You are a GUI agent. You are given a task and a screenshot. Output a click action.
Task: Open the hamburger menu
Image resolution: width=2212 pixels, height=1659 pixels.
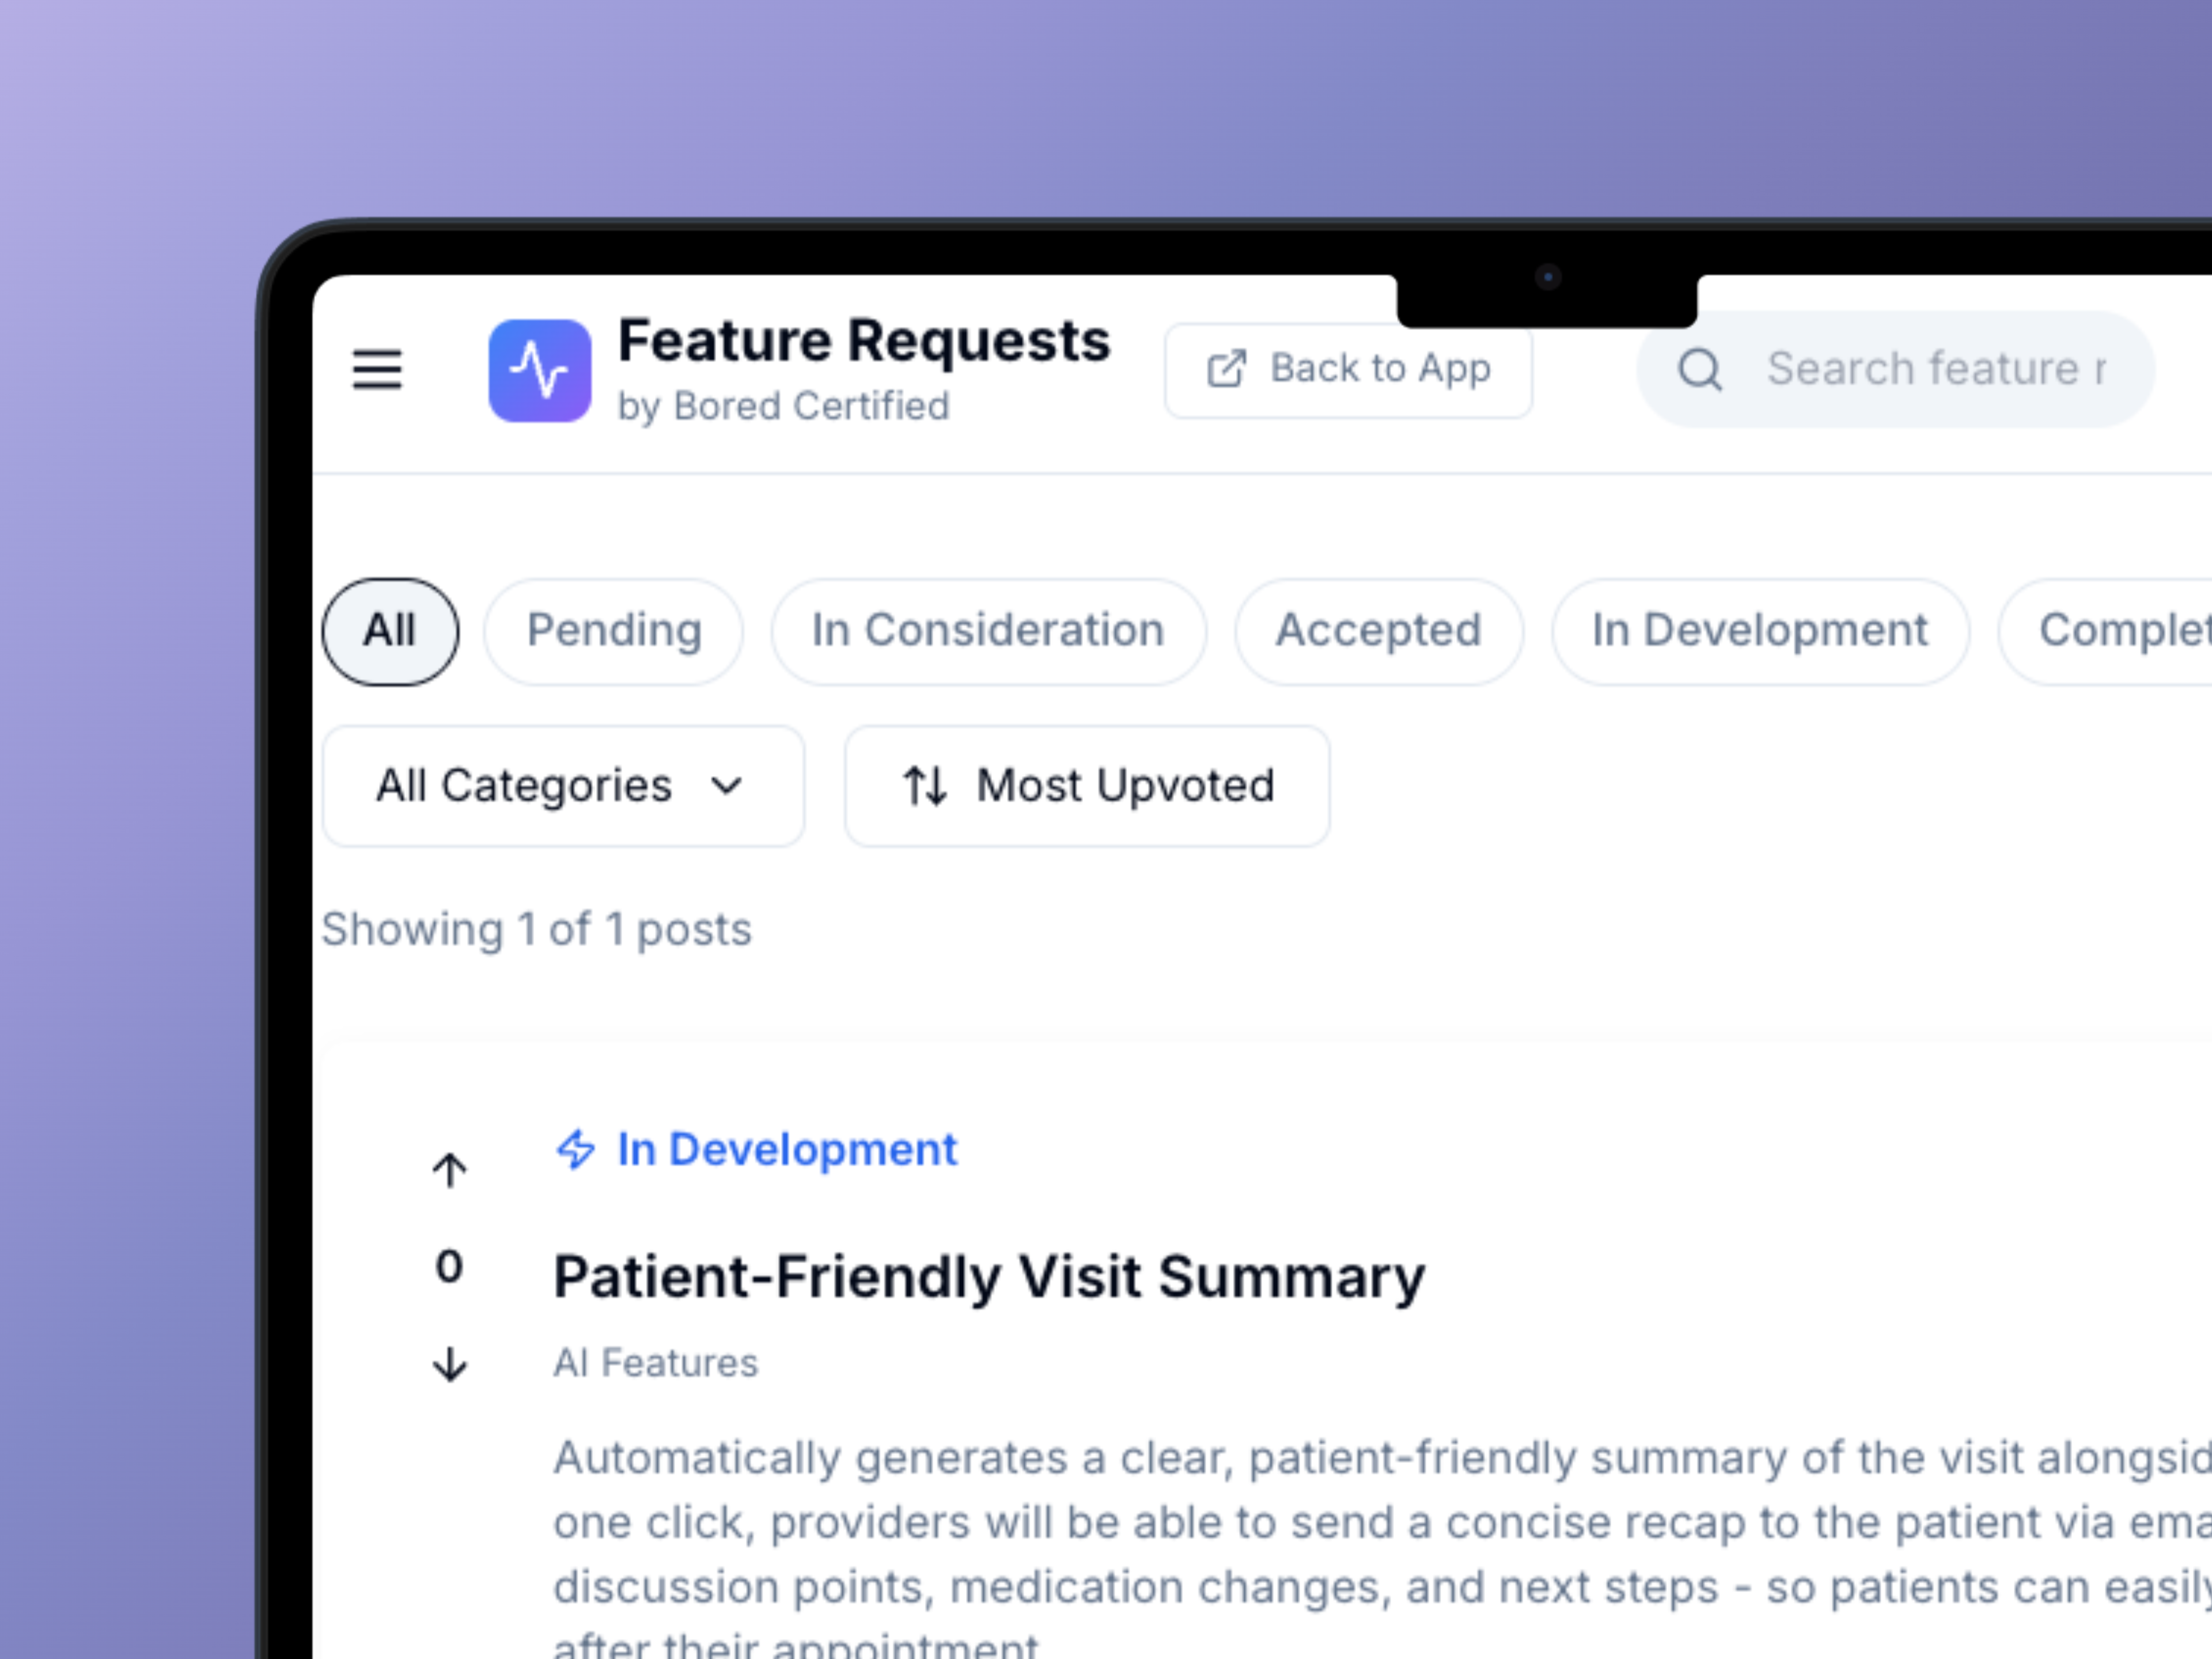point(377,370)
